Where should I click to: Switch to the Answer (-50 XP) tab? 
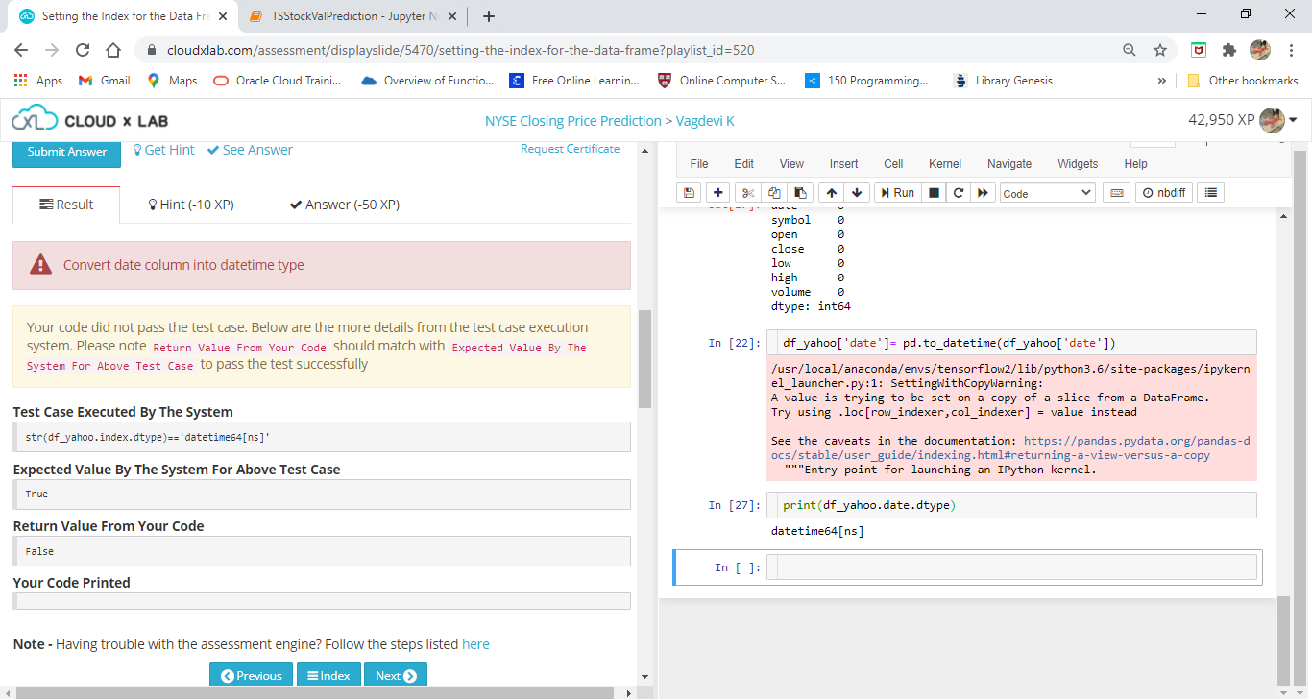pyautogui.click(x=345, y=205)
